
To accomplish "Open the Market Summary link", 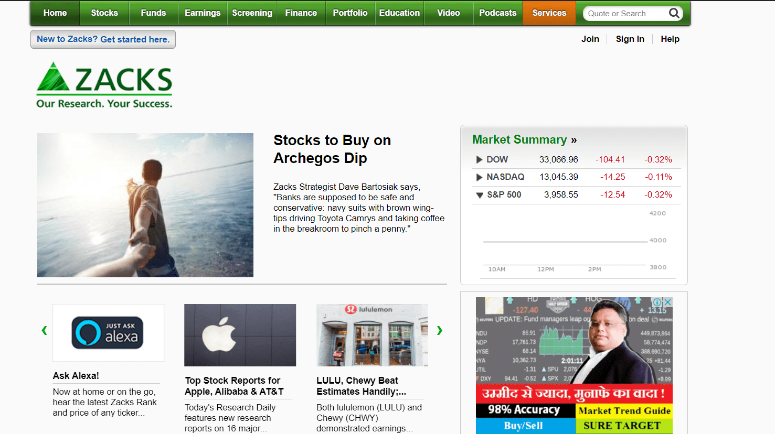I will pyautogui.click(x=524, y=139).
